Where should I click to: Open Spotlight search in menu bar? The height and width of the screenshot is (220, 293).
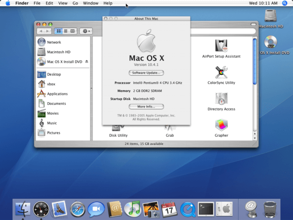[285, 3]
